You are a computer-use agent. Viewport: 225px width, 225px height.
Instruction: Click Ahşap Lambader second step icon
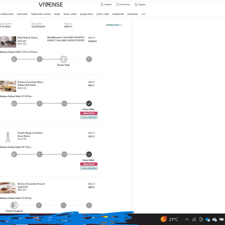pos(40,154)
